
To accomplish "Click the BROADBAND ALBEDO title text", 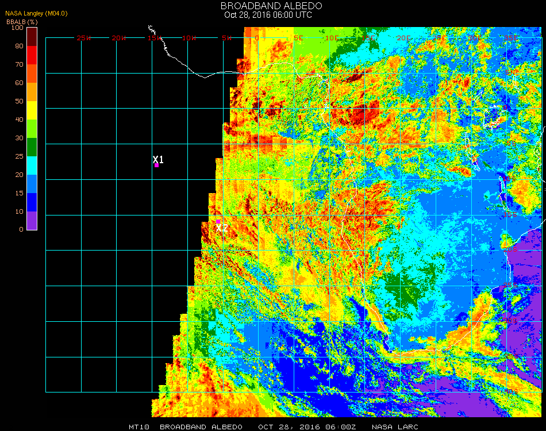I will tap(271, 6).
